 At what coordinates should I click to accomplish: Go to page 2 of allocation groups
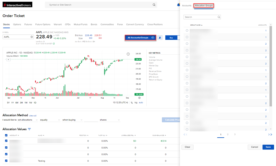227,135
